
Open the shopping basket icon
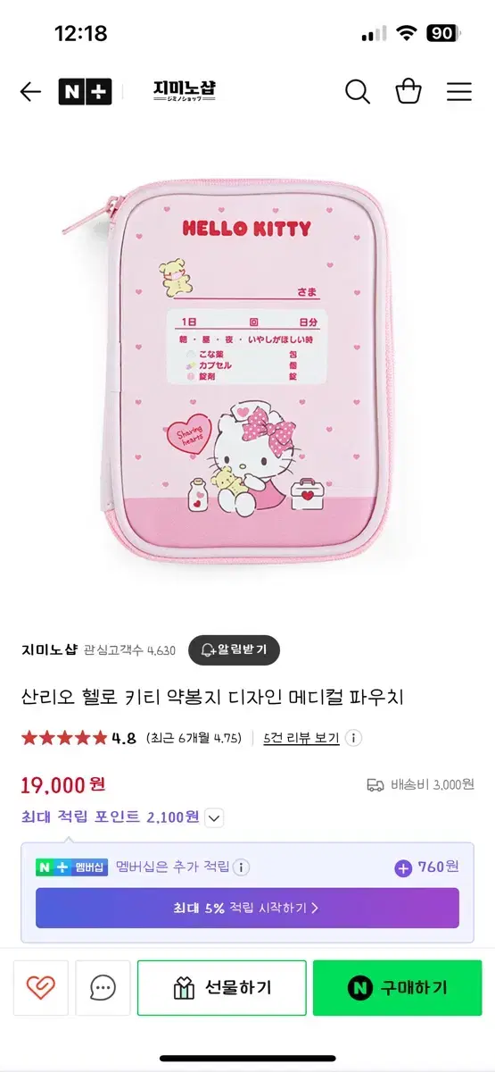pos(408,92)
